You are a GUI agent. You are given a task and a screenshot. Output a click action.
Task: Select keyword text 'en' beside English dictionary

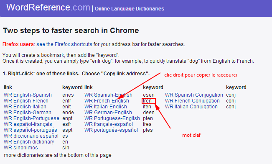(65, 142)
